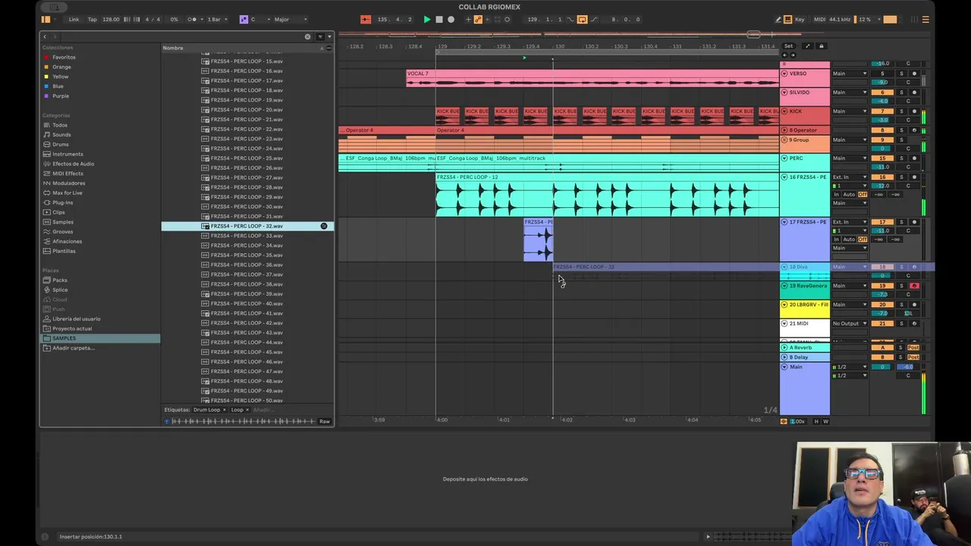Image resolution: width=971 pixels, height=546 pixels.
Task: Click the Link button
Action: coord(74,20)
